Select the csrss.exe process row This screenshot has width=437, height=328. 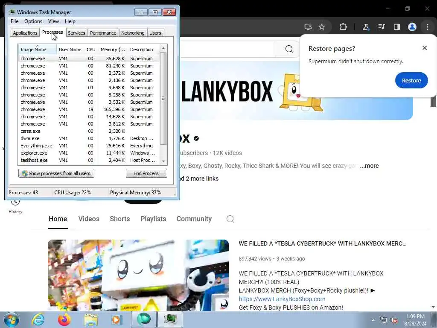(89, 131)
